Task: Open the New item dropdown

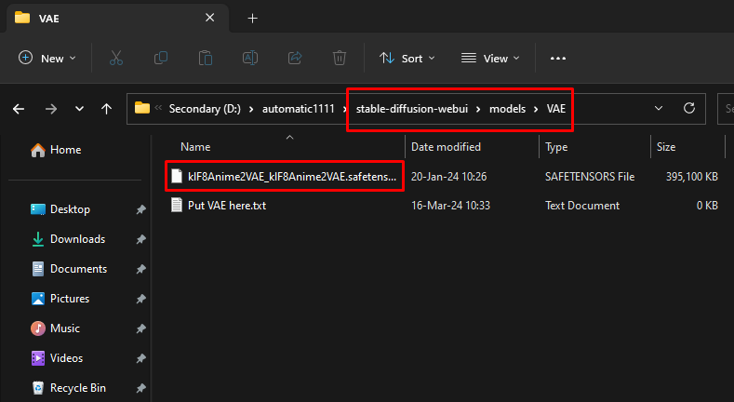Action: pyautogui.click(x=47, y=58)
